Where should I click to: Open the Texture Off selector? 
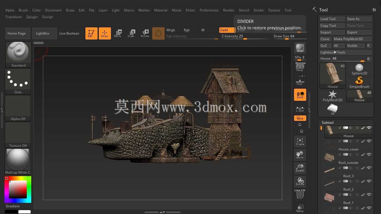tap(18, 135)
